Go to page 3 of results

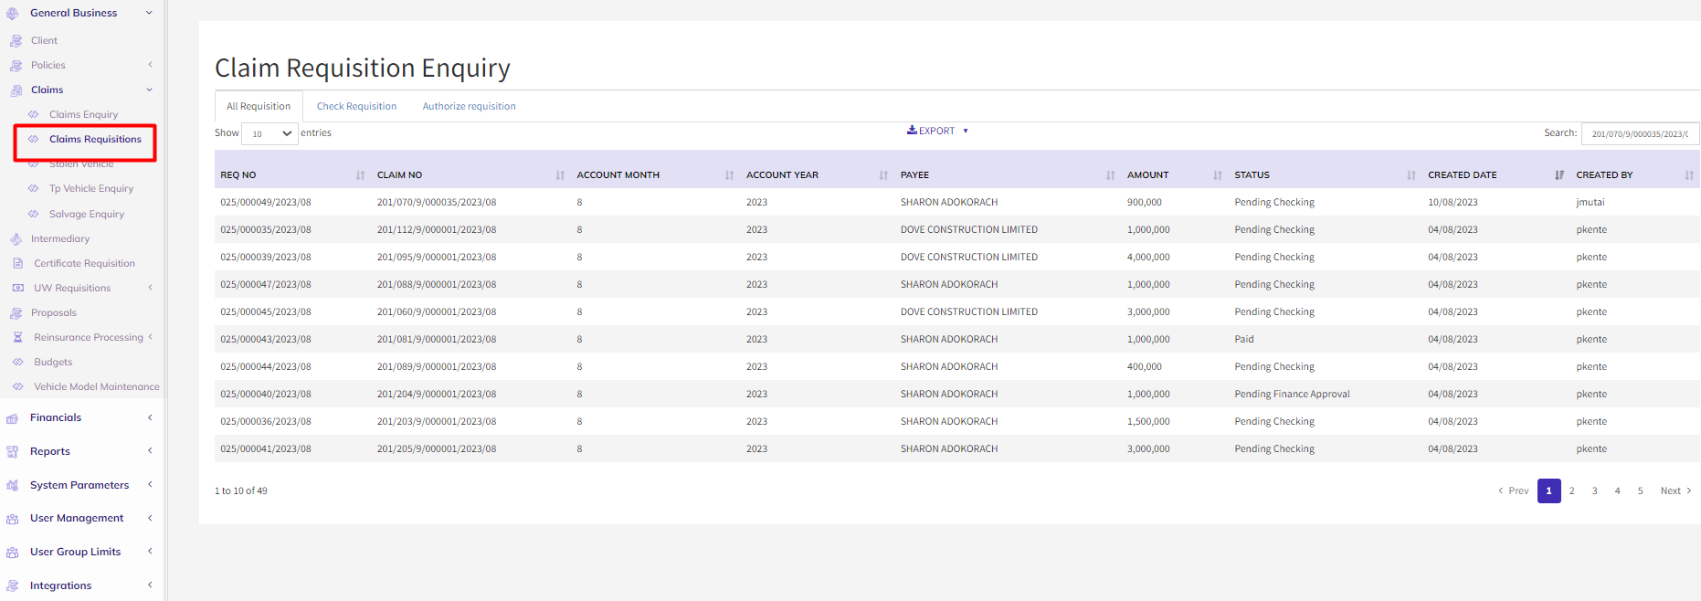pos(1594,490)
